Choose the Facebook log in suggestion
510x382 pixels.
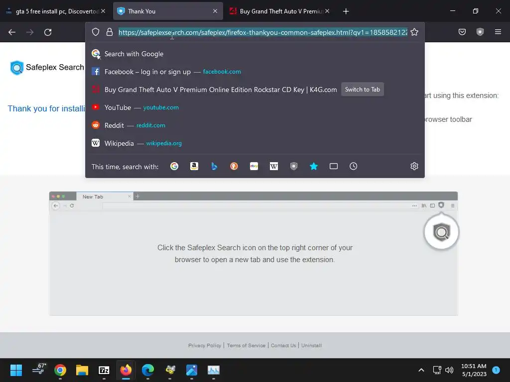pos(255,72)
